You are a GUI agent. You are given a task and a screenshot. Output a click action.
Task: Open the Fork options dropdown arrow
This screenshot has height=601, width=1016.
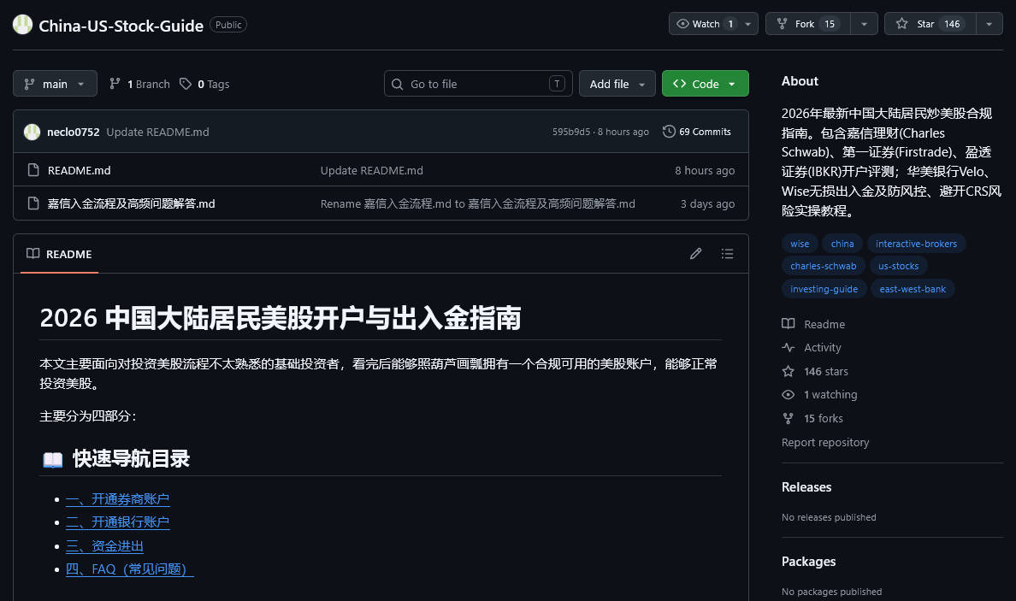click(864, 24)
